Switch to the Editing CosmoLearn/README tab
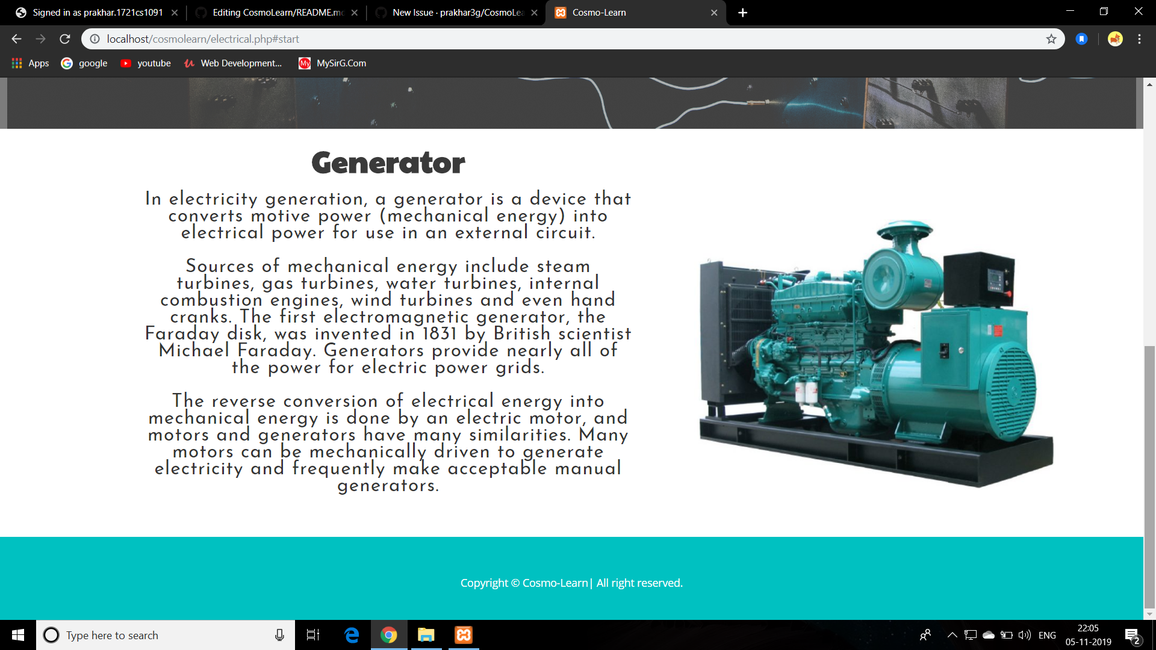This screenshot has height=650, width=1156. pos(277,13)
